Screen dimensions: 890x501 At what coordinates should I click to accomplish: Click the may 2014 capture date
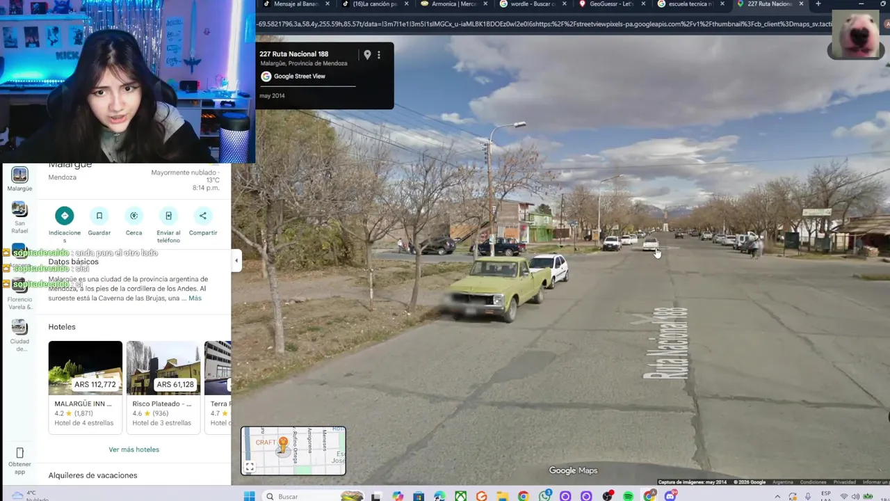pyautogui.click(x=272, y=96)
